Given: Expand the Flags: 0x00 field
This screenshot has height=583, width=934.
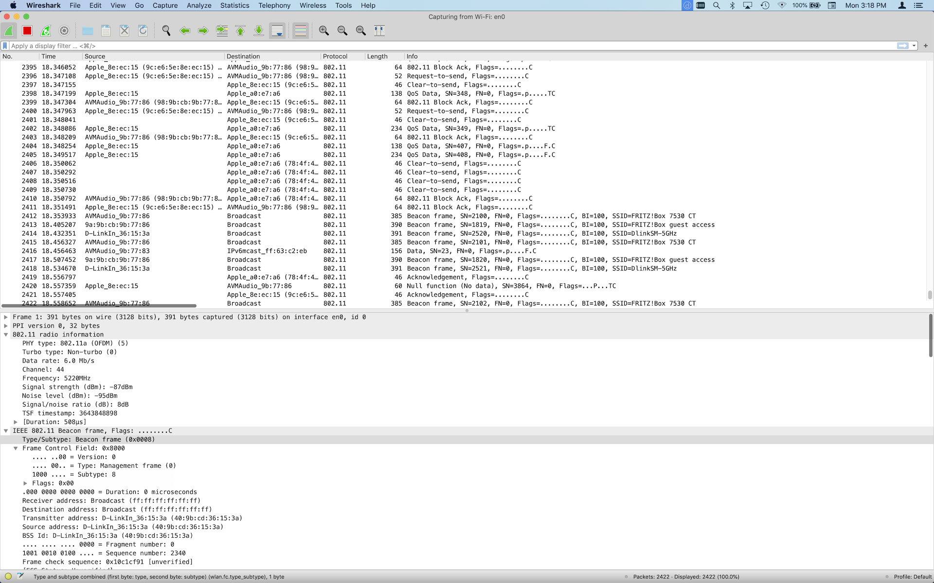Looking at the screenshot, I should [25, 483].
